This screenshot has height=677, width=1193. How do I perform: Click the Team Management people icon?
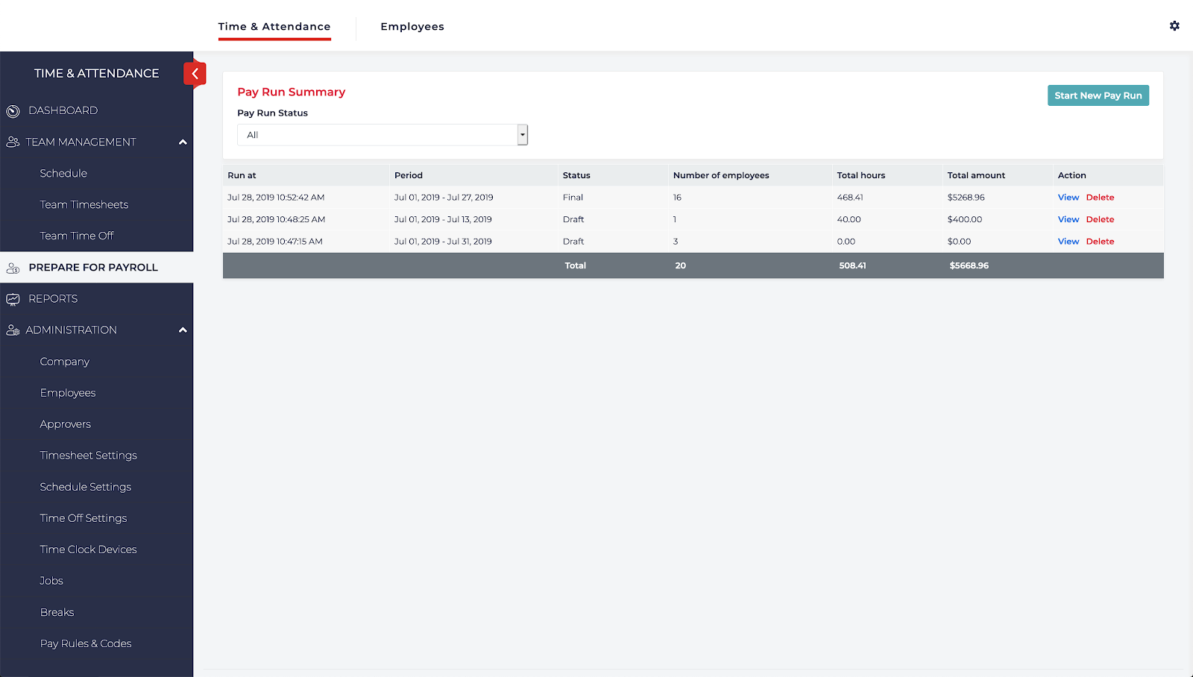click(13, 142)
